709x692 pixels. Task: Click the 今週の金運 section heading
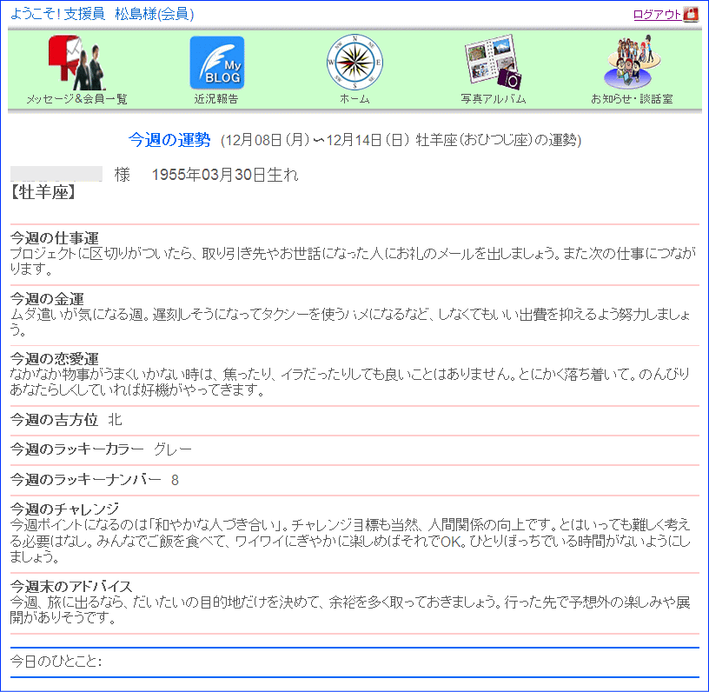point(47,299)
